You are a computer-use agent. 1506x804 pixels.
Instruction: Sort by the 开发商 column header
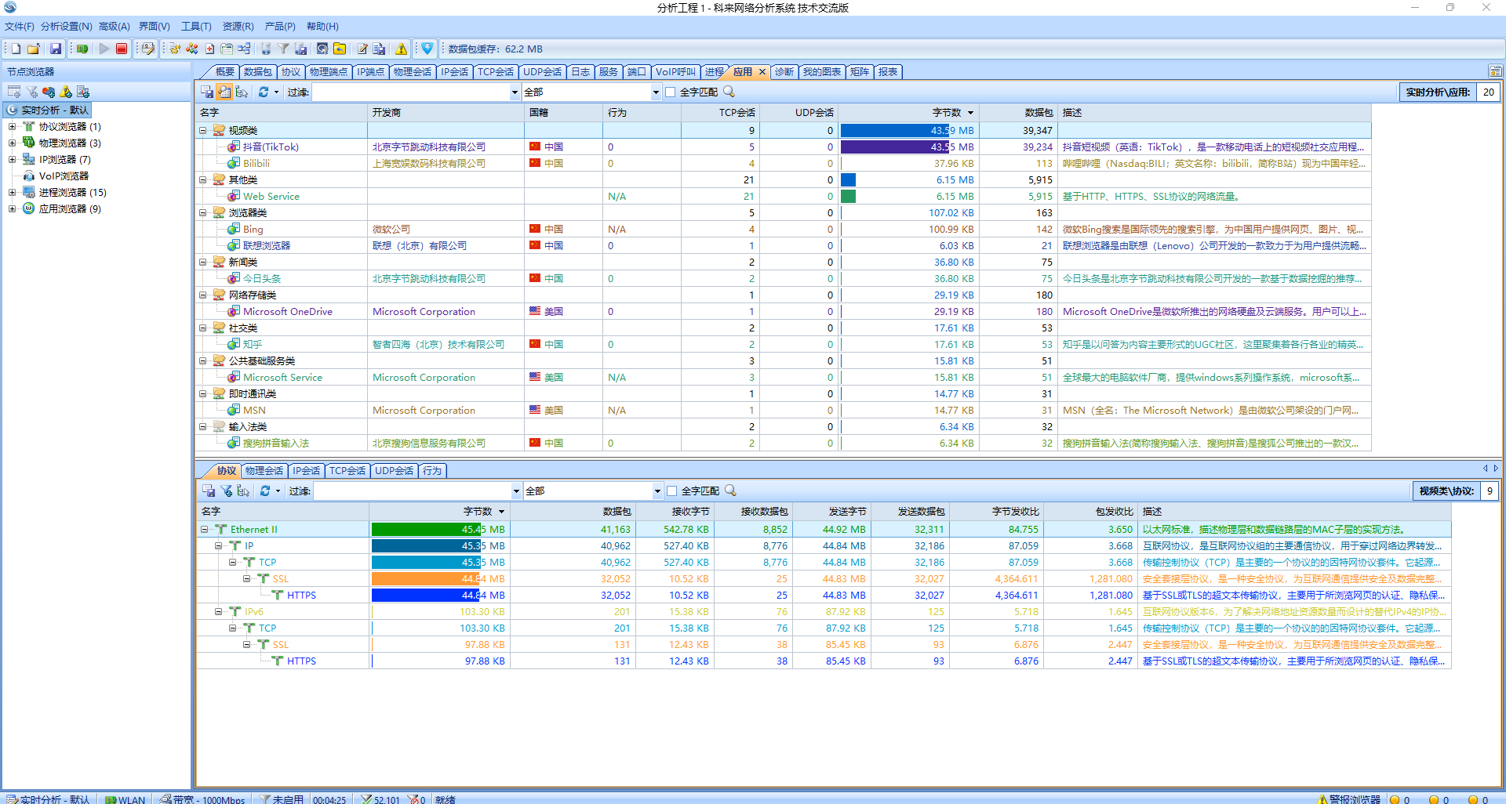point(446,112)
